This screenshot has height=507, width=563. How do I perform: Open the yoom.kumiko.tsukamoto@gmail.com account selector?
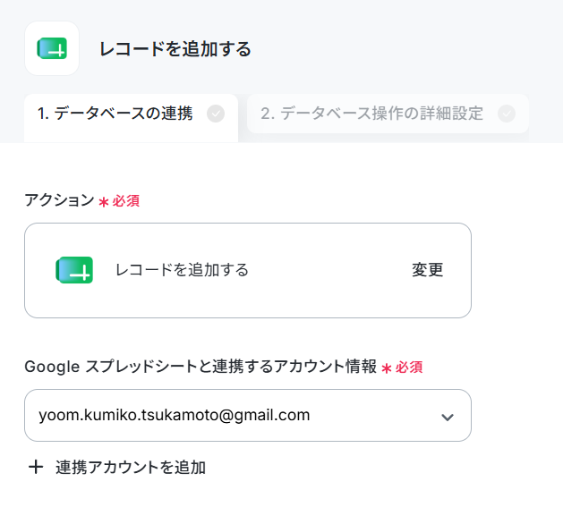(248, 415)
